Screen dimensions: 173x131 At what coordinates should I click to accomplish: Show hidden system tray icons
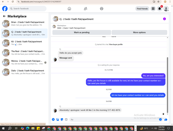[x=152, y=128]
